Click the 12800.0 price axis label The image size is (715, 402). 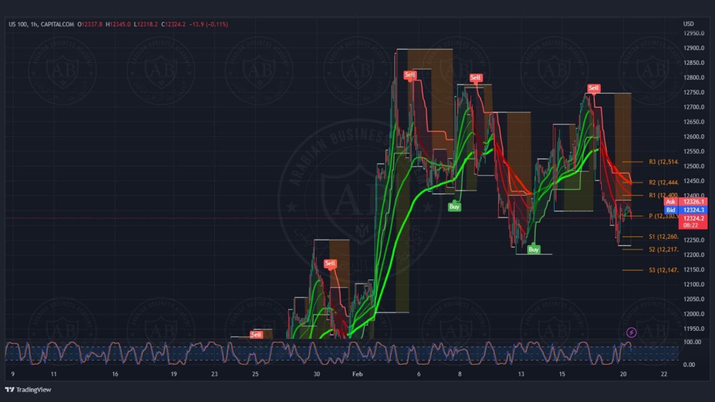point(694,78)
